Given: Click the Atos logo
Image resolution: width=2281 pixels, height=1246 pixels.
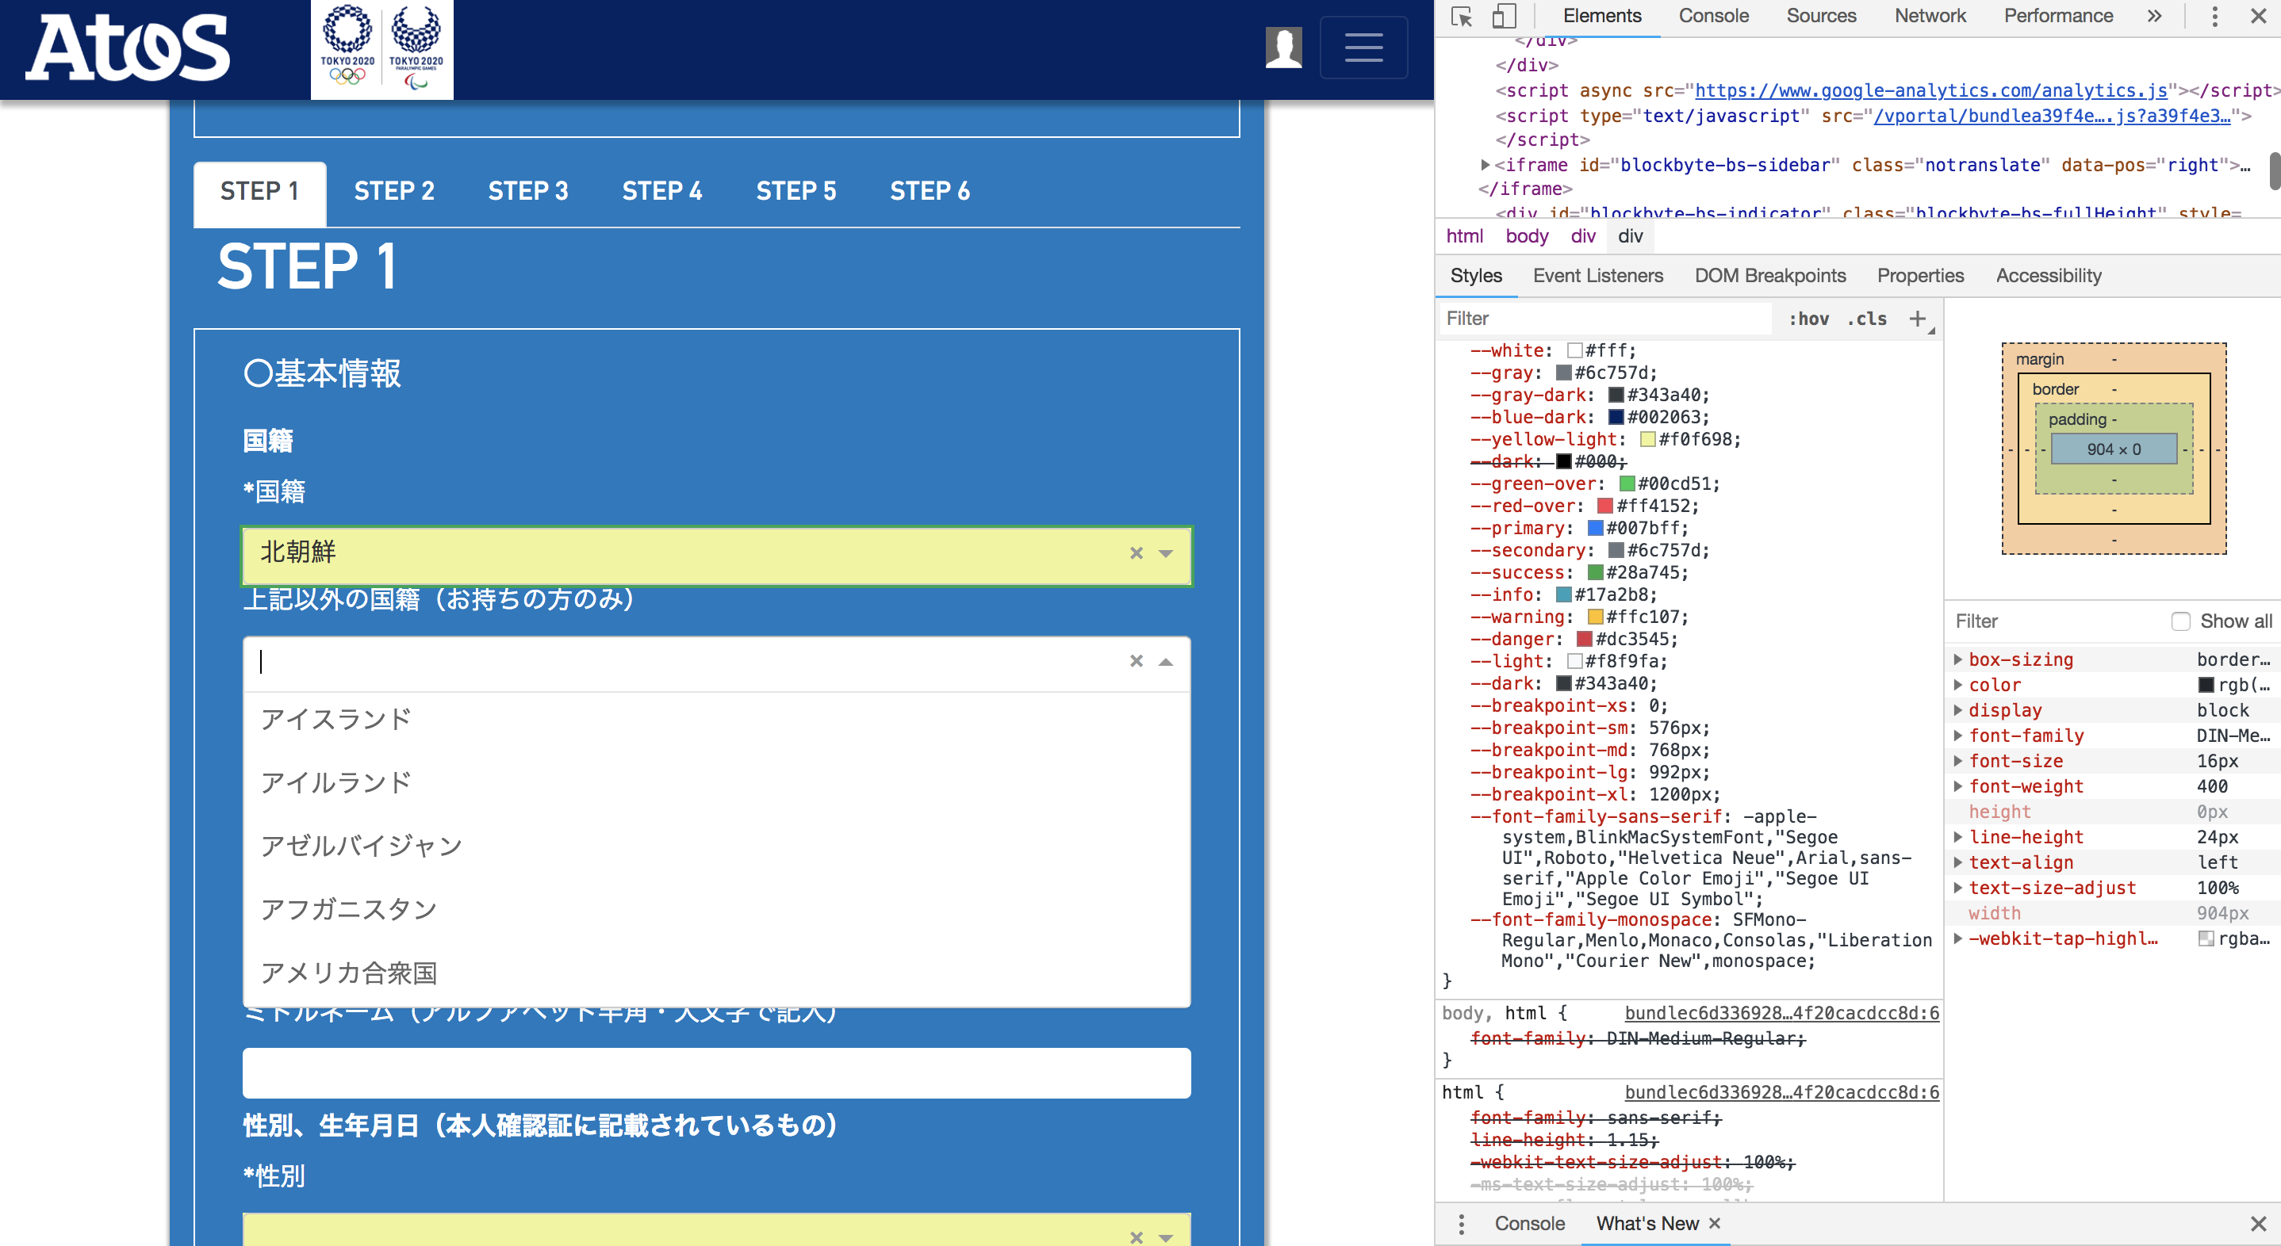Looking at the screenshot, I should pyautogui.click(x=126, y=48).
